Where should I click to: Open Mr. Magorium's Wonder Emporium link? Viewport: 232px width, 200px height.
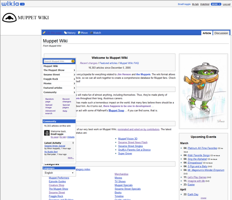(x=206, y=170)
